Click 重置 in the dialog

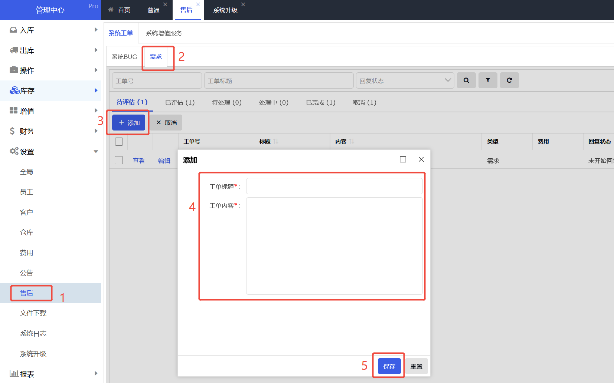pos(416,366)
